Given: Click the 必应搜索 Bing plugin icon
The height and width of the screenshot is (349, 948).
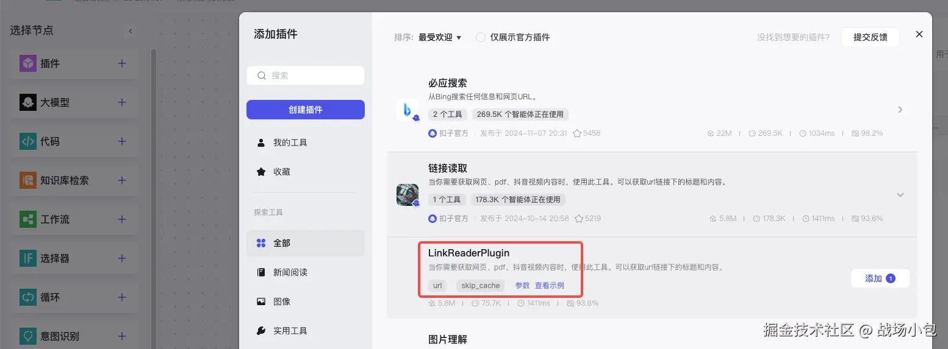Looking at the screenshot, I should [407, 110].
